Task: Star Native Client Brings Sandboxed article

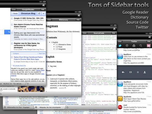Action: tap(12, 57)
